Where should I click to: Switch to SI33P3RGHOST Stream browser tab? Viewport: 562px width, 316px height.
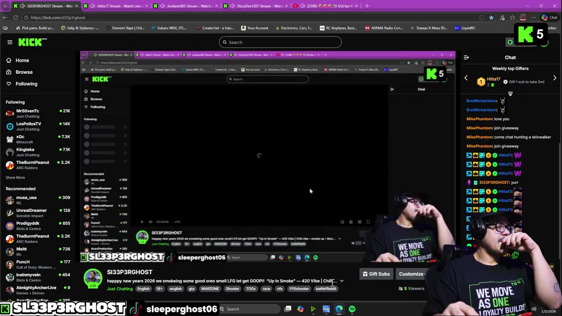[x=46, y=6]
